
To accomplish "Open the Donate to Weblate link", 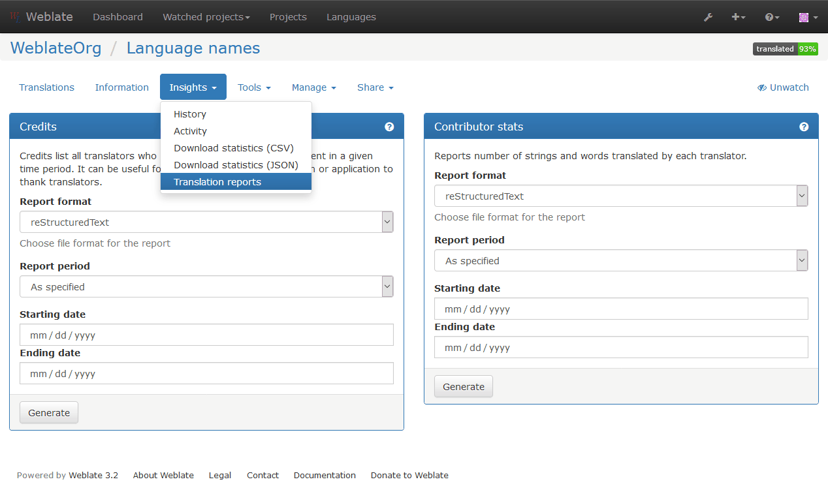I will [409, 475].
